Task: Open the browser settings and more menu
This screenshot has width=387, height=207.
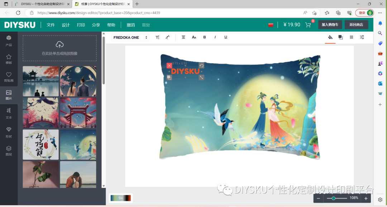Action: [x=380, y=13]
